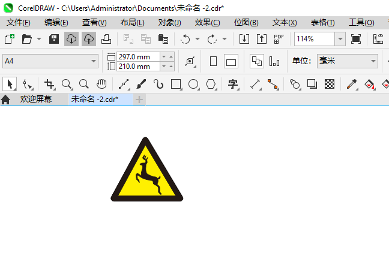Click the page height 210.0 mm field

point(138,67)
